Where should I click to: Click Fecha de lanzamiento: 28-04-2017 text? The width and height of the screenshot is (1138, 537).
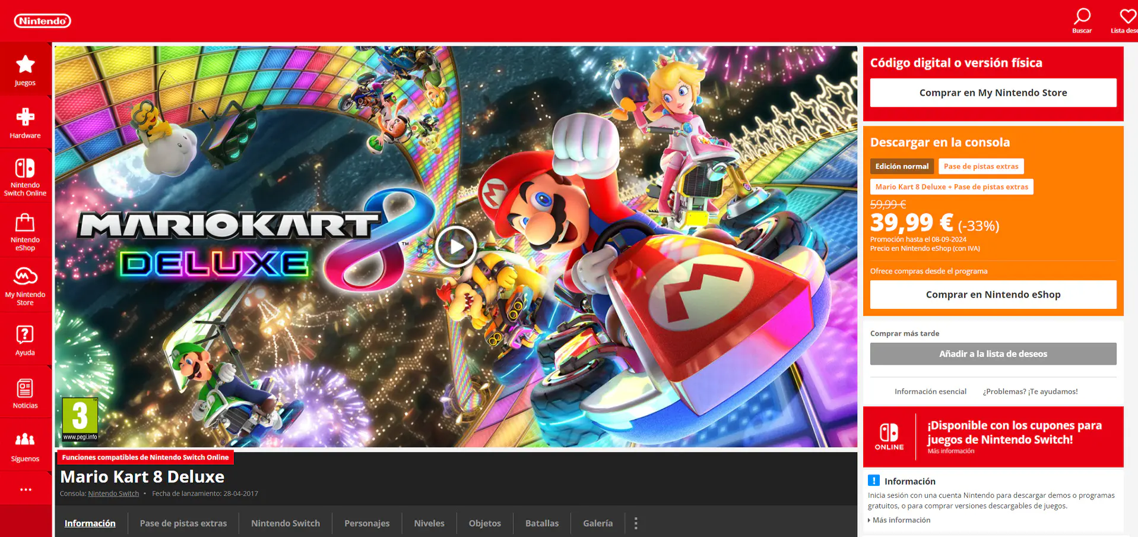(205, 494)
